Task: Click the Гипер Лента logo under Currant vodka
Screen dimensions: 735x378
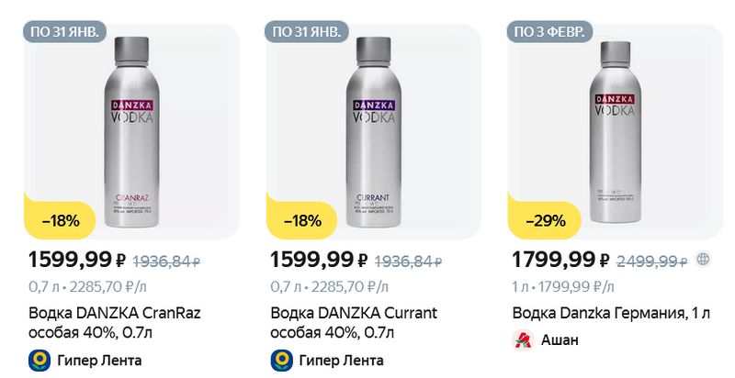Action: coord(281,359)
